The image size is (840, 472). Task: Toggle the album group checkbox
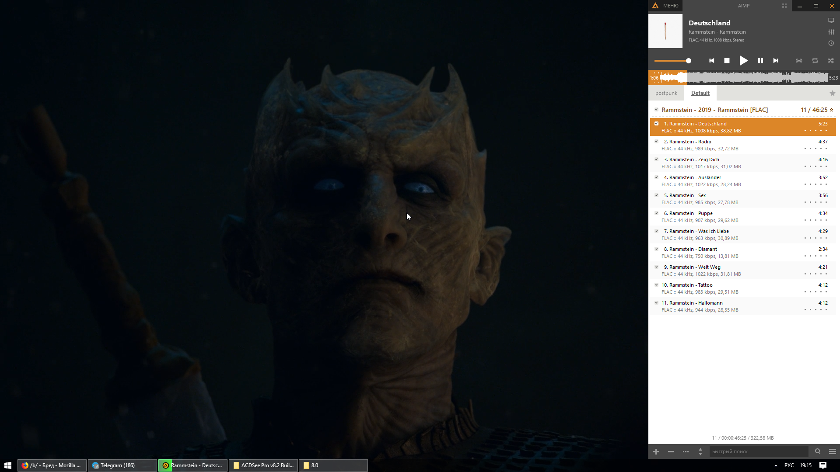[x=656, y=110]
